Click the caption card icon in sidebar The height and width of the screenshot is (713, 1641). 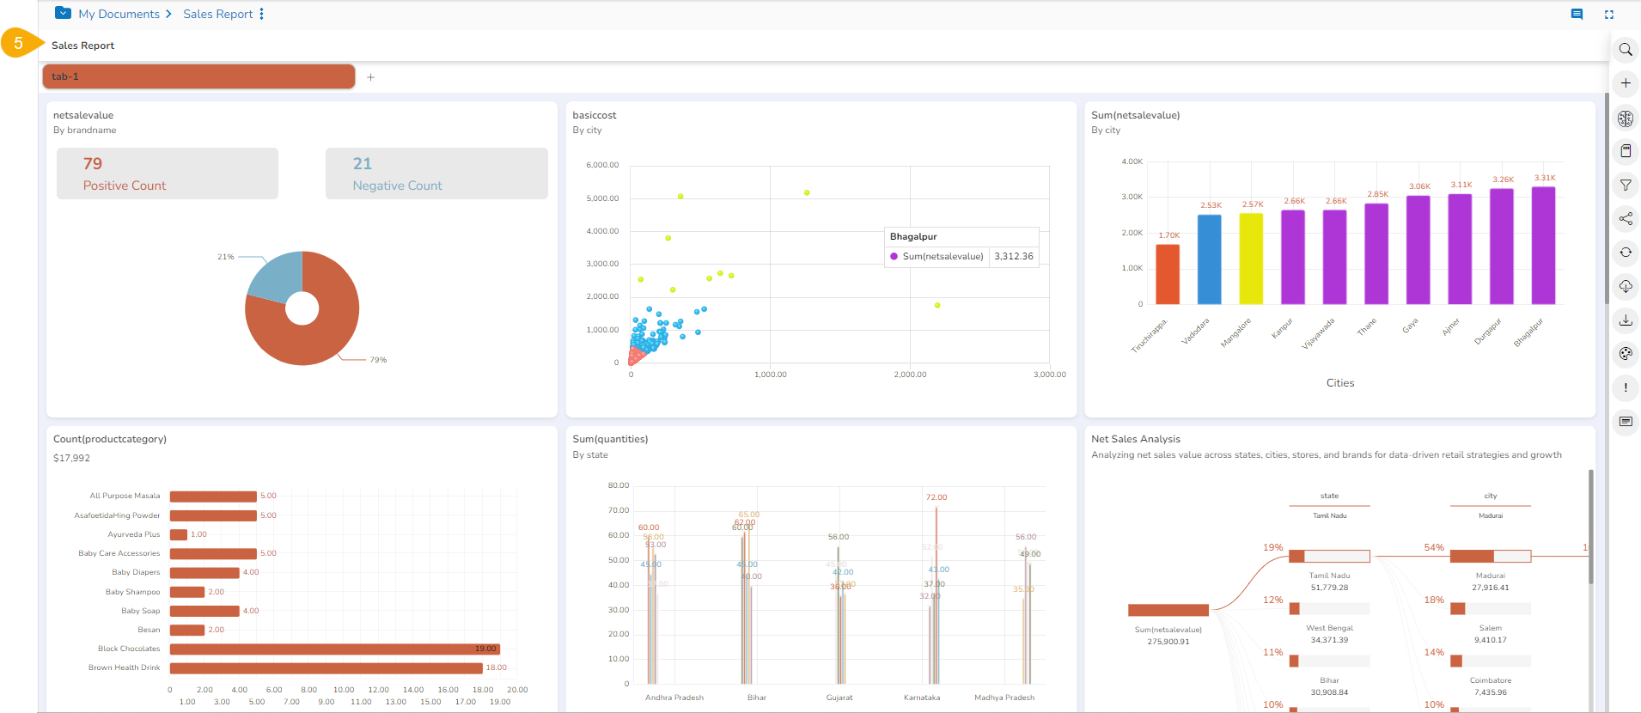(1626, 422)
